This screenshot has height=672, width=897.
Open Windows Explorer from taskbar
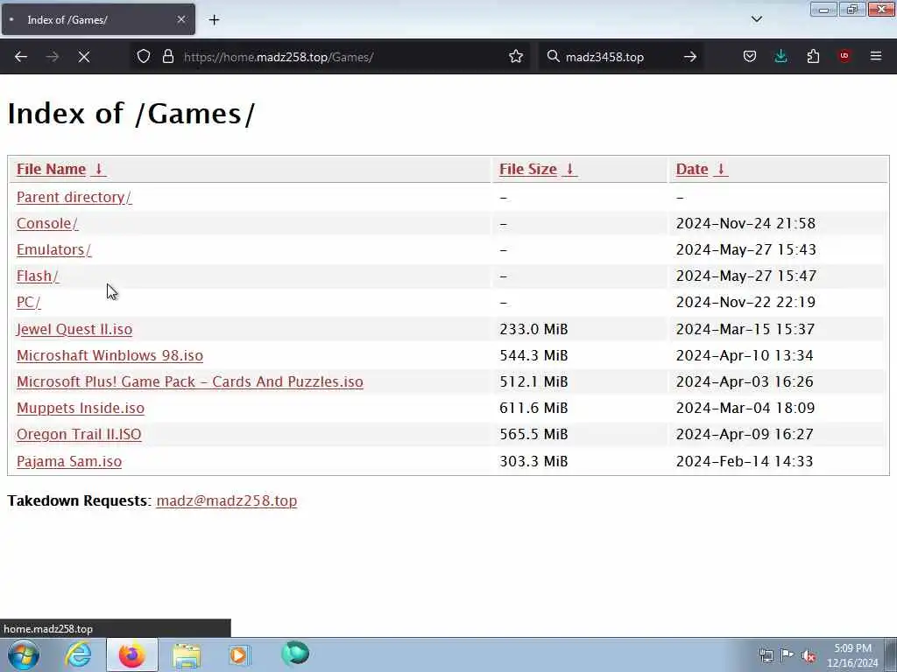click(187, 654)
